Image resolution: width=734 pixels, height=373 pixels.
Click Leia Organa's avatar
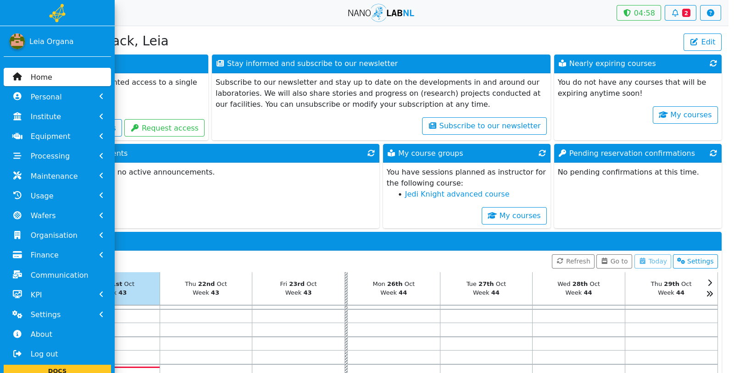pos(17,41)
